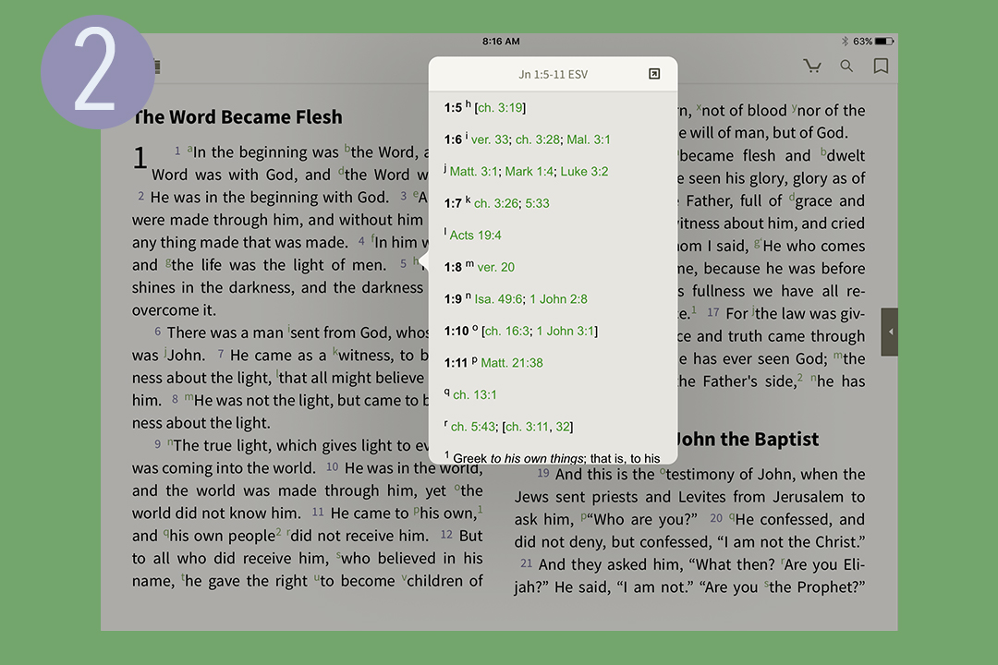Tap the 8:16 AM clock in status bar
Screen dimensions: 998x665
coord(501,42)
